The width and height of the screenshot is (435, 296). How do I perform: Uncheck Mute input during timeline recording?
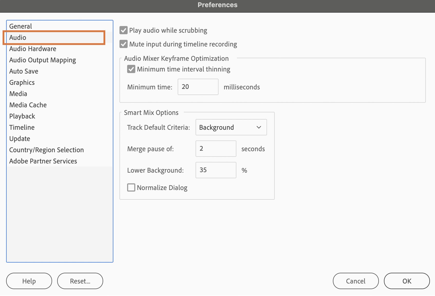click(124, 44)
